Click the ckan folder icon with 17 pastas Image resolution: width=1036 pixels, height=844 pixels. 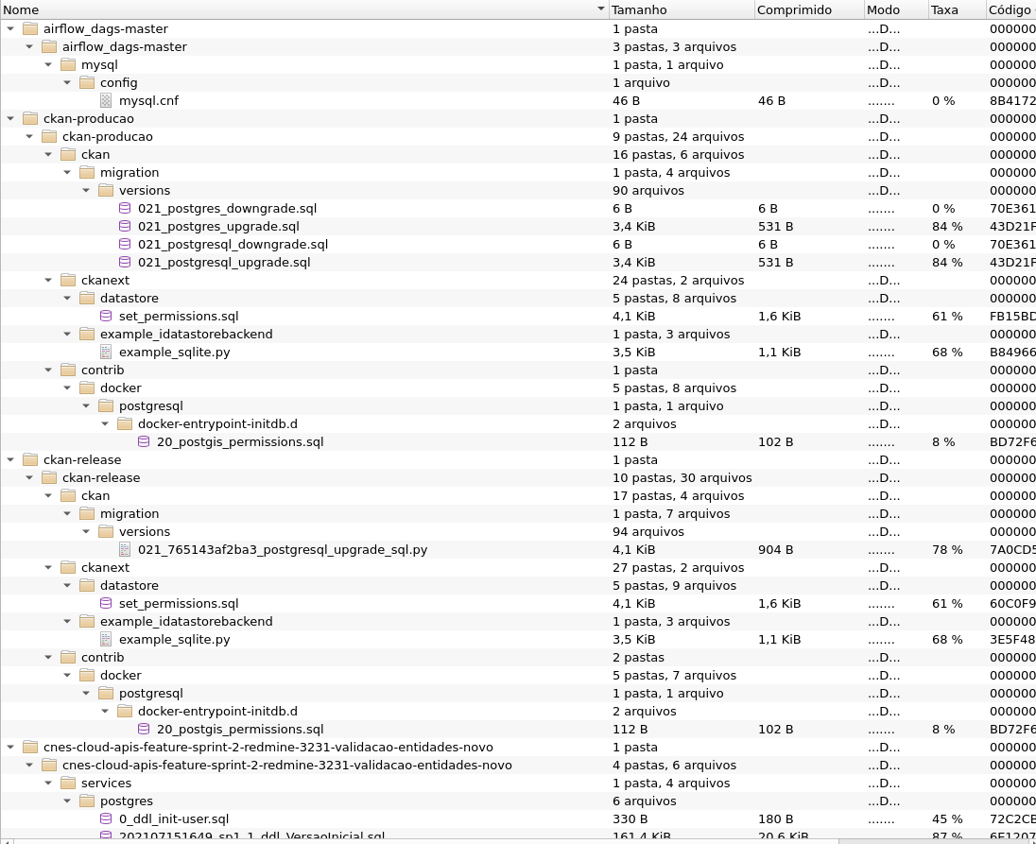coord(68,495)
